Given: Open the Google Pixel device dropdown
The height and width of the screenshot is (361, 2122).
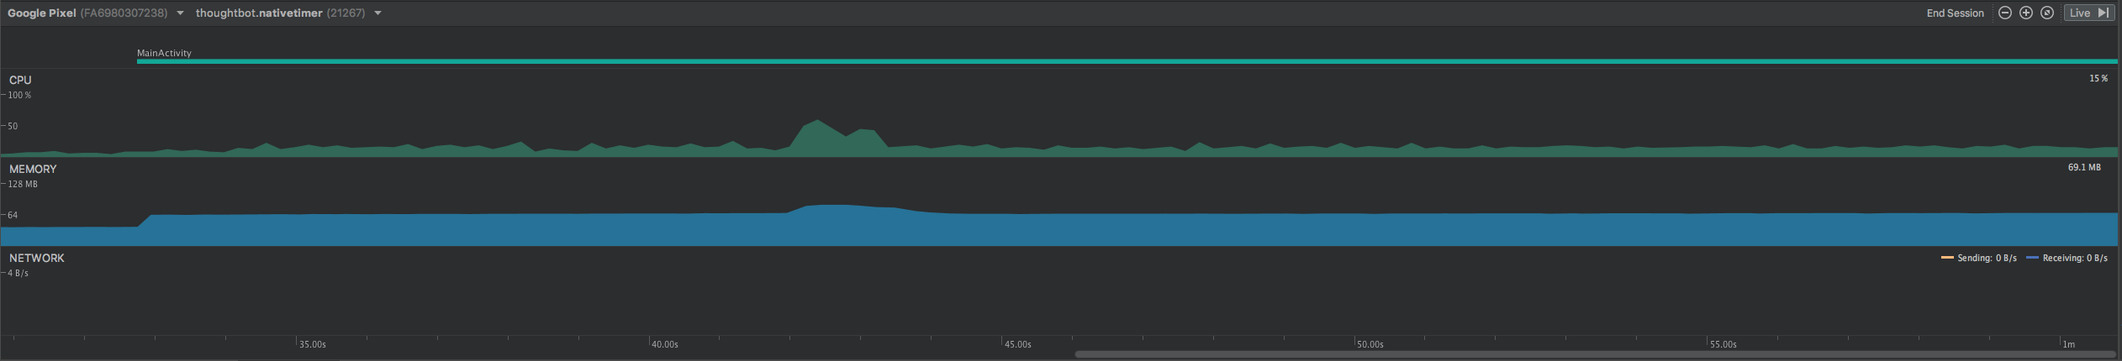Looking at the screenshot, I should point(96,13).
